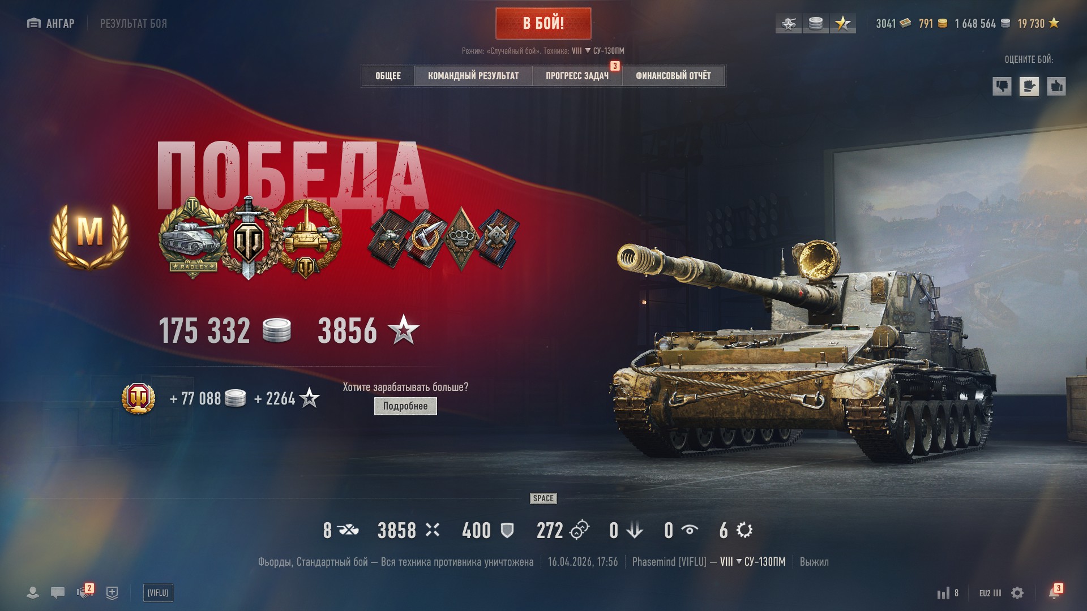Switch to Финансовый отчёт tab
Viewport: 1087px width, 611px height.
(673, 76)
